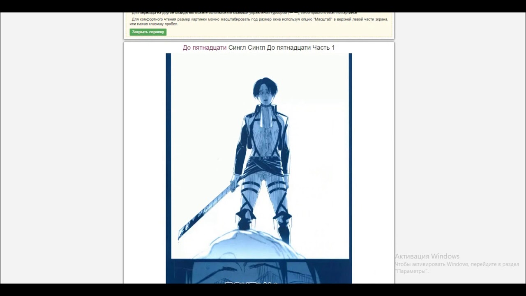This screenshot has width=526, height=296.
Task: Click the green "Закрыть справку" button
Action: (x=148, y=32)
